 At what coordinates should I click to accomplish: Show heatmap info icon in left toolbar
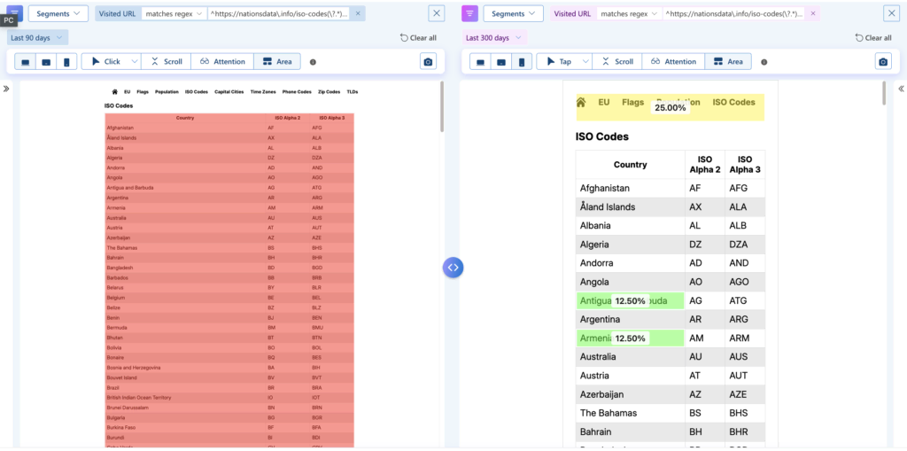point(313,62)
